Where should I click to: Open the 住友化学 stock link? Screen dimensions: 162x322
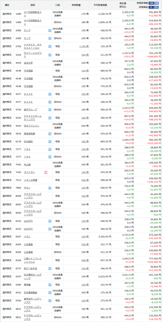click(x=28, y=63)
